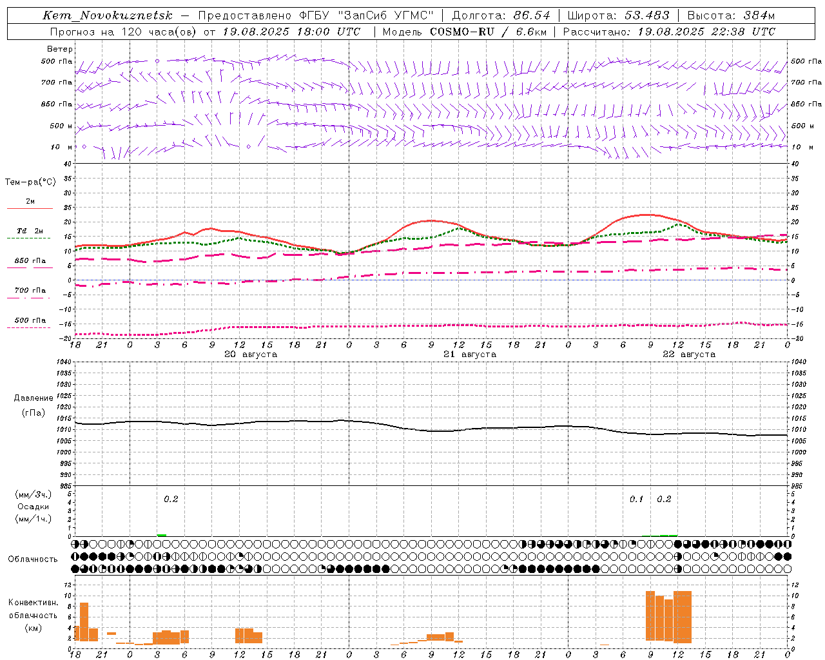Click the Осадки precipitation label
Viewport: 825px width, 660px height.
(34, 507)
